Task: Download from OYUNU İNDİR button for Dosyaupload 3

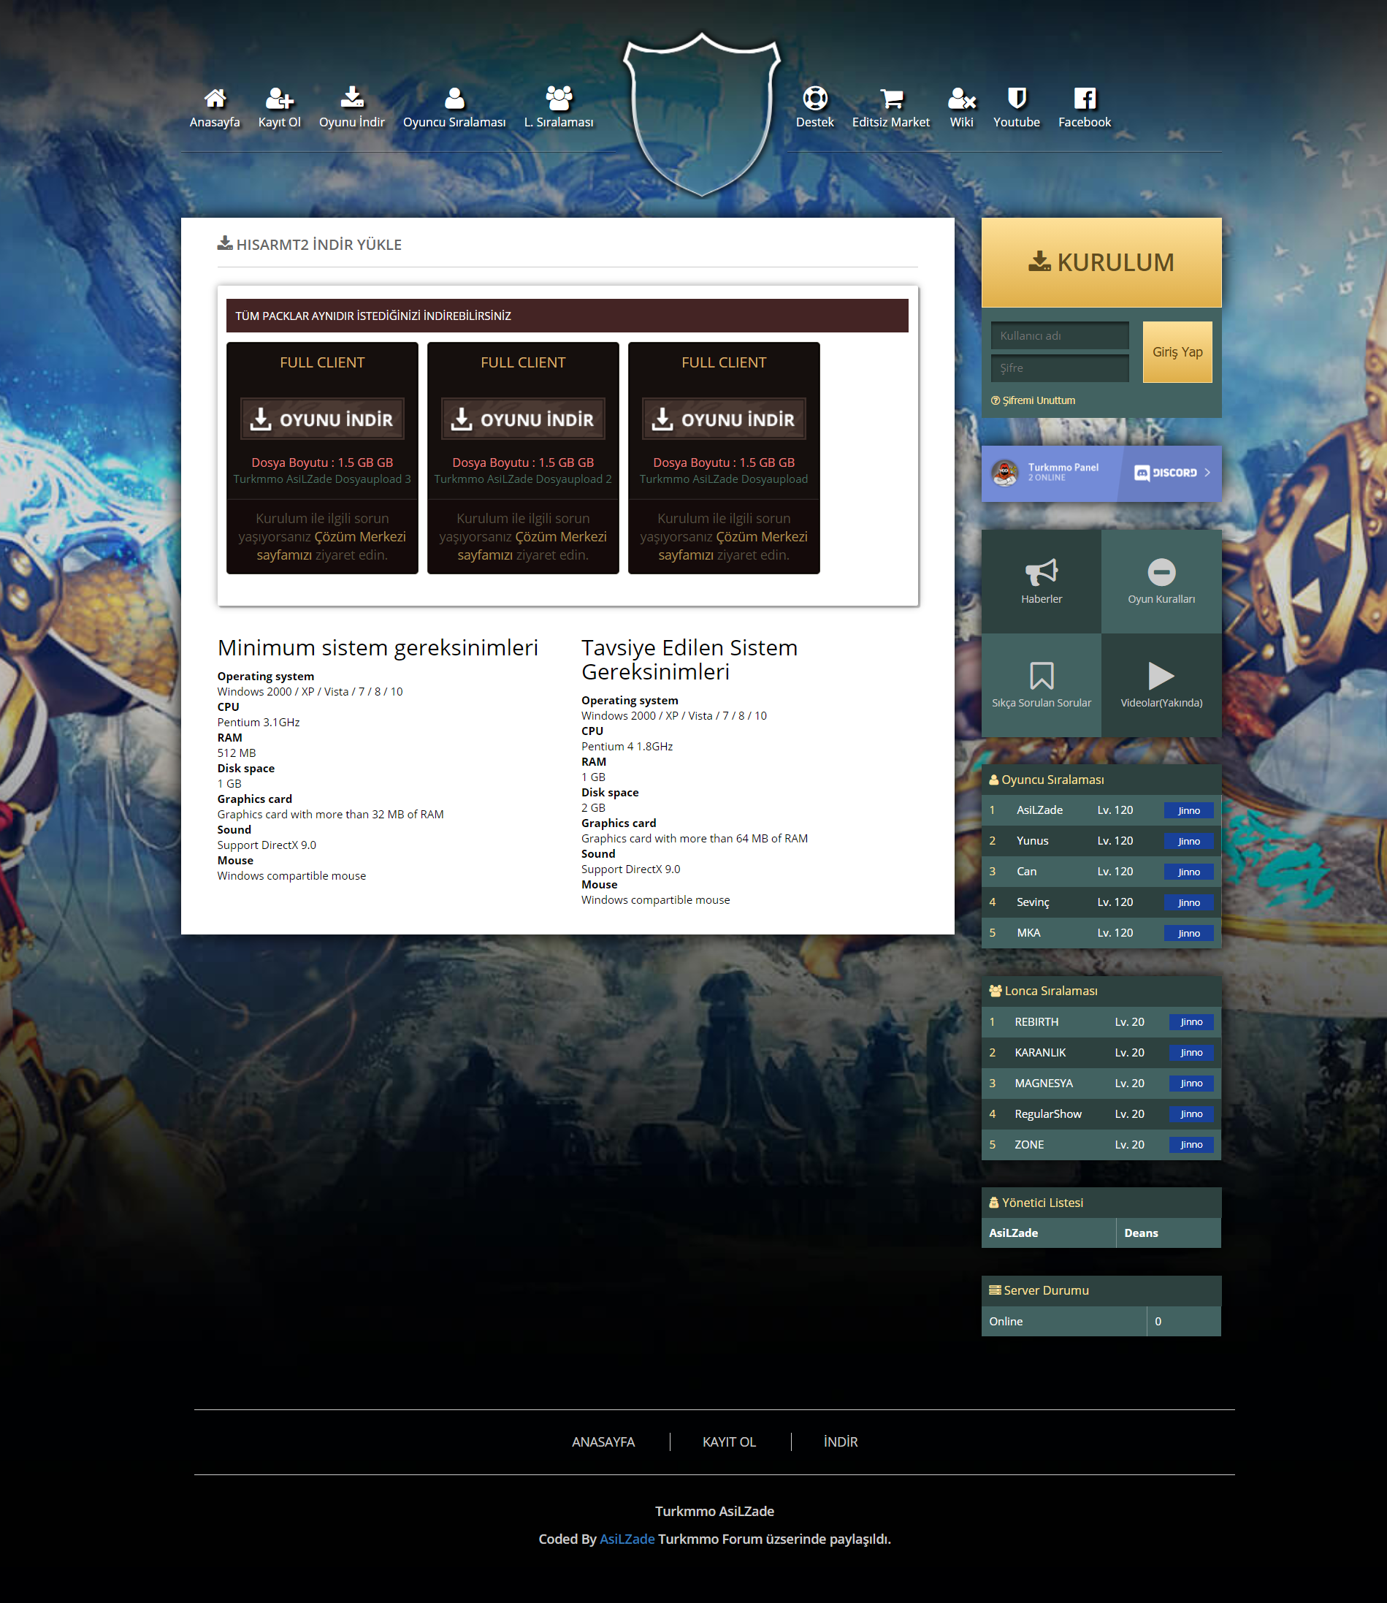Action: [322, 419]
